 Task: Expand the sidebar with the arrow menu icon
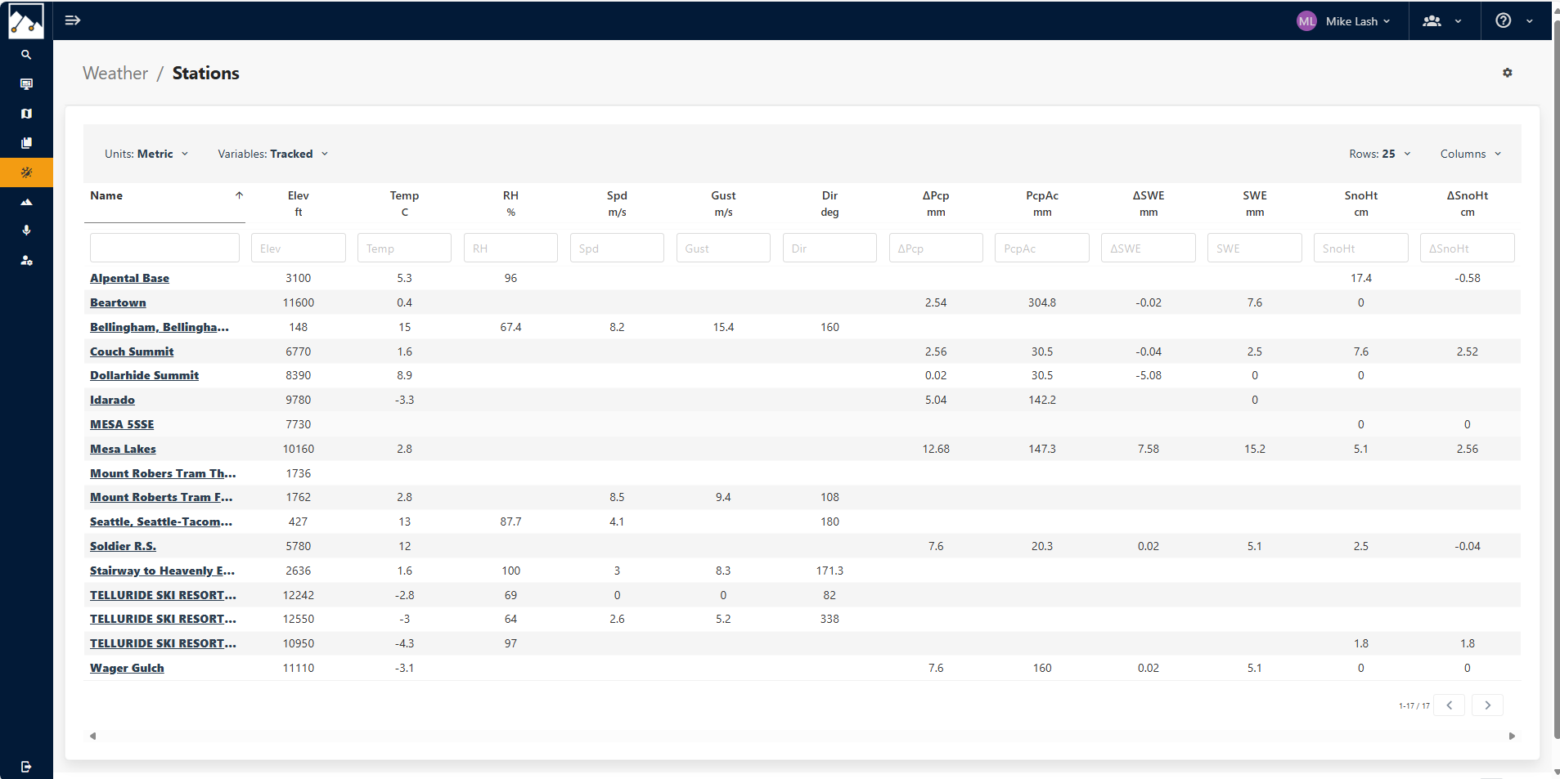73,20
